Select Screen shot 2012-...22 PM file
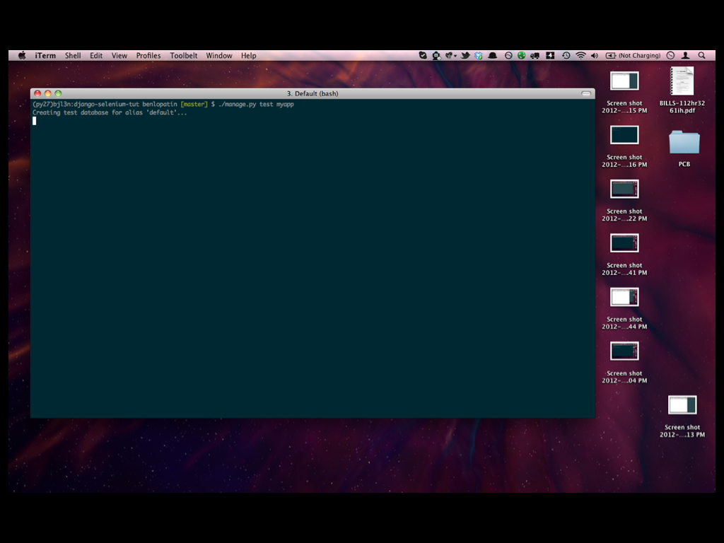 624,200
